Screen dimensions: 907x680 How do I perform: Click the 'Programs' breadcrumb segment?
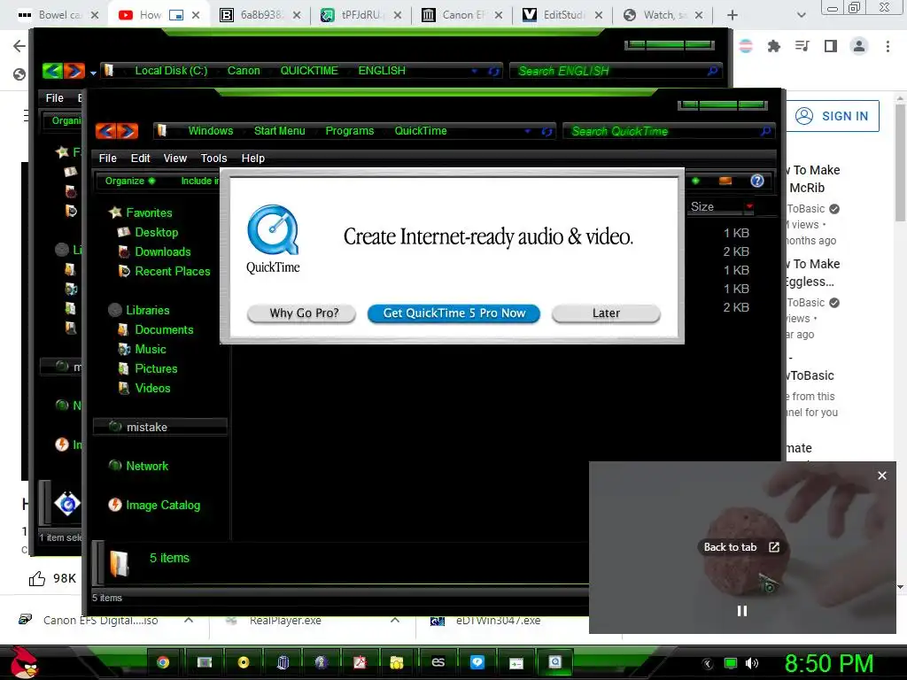[x=349, y=131]
